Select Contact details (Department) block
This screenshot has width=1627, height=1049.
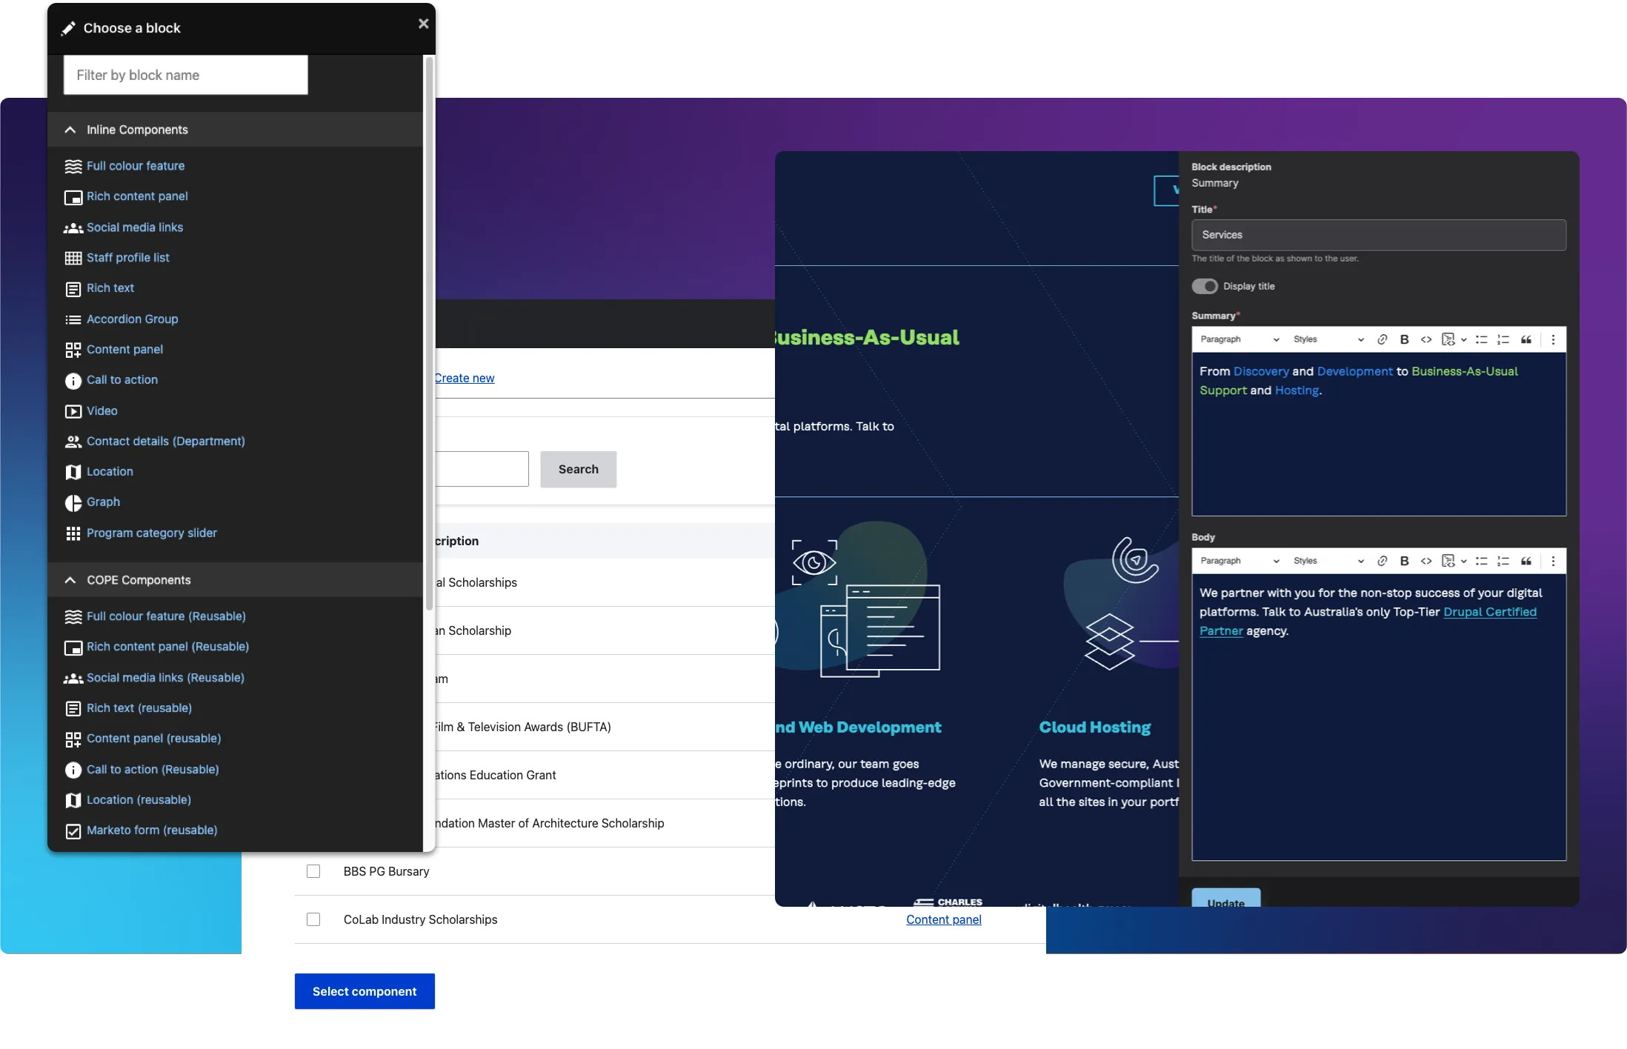(166, 442)
